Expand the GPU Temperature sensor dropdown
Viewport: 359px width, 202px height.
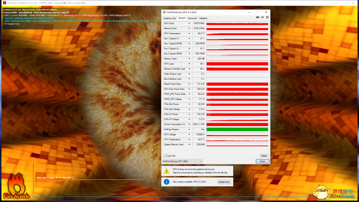[189, 33]
